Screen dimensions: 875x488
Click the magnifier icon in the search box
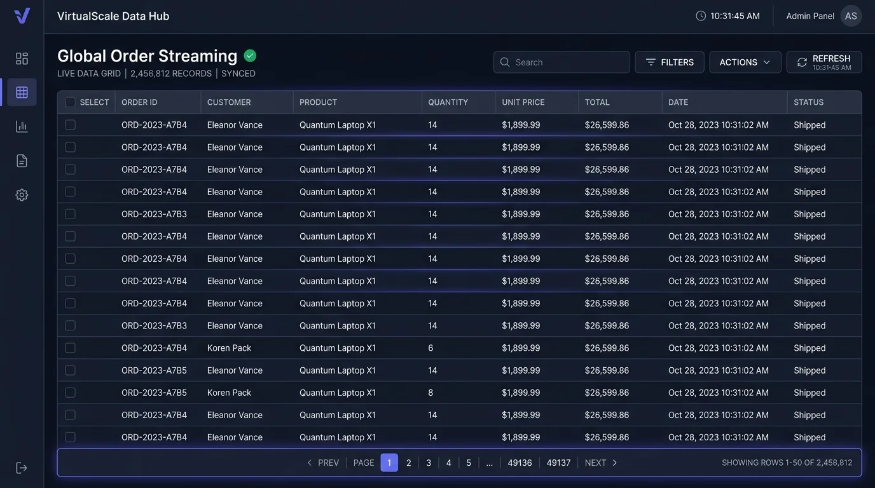505,62
